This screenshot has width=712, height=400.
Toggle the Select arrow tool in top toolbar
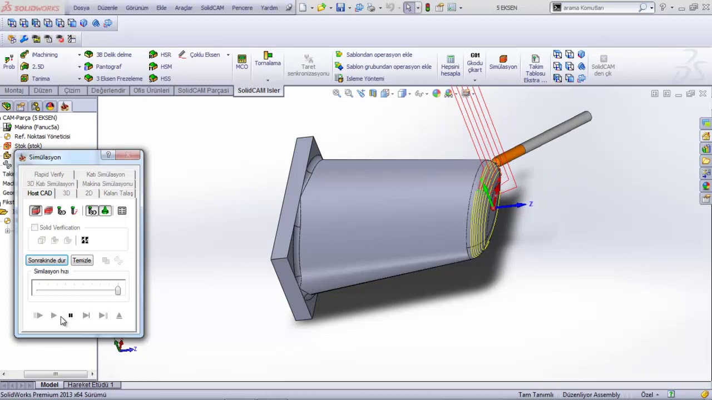[x=408, y=8]
